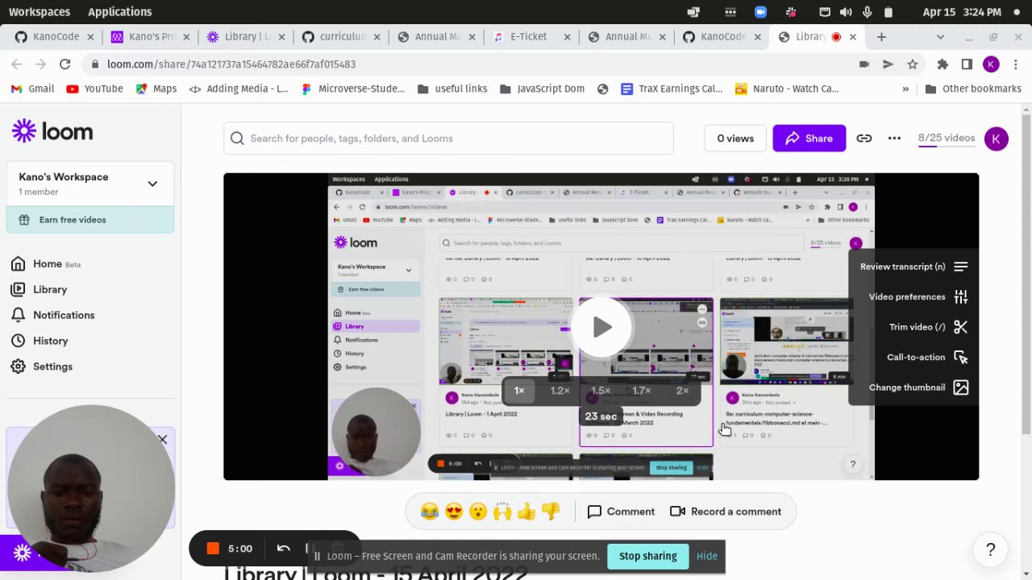Open a new browser tab
The height and width of the screenshot is (580, 1032).
tap(881, 36)
